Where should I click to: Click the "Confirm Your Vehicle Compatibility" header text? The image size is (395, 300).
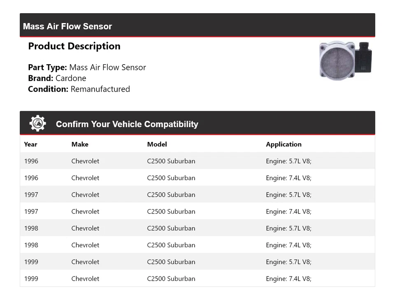coord(127,124)
